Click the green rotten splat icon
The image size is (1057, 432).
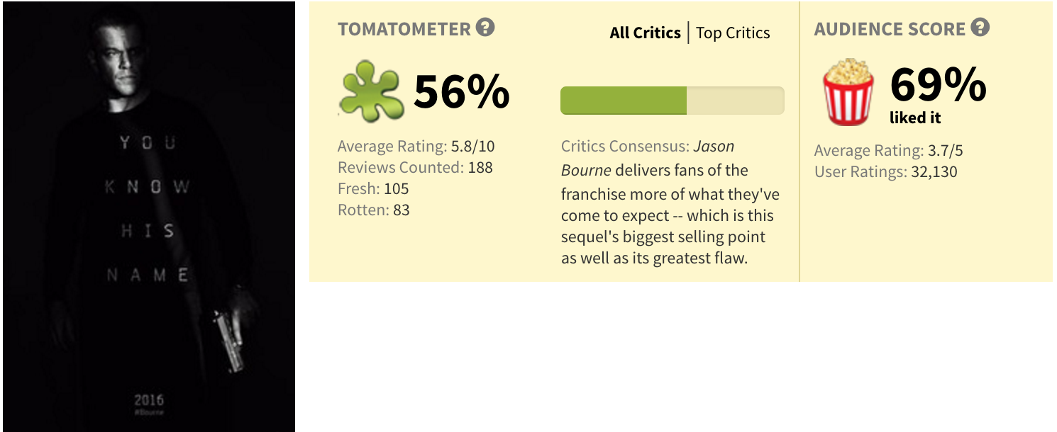tap(372, 91)
